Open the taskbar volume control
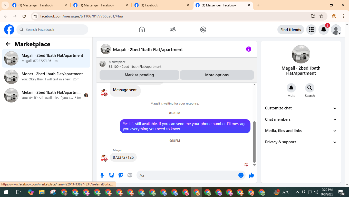 316,192
